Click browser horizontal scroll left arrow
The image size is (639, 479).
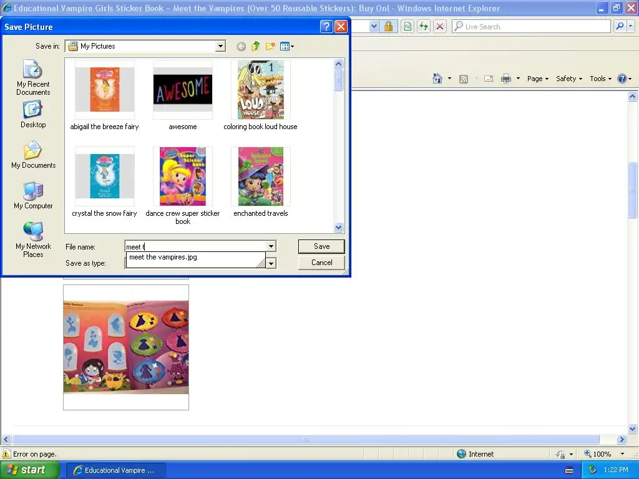[x=6, y=440]
